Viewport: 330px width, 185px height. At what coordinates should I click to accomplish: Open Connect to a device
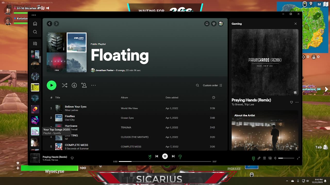point(270,158)
